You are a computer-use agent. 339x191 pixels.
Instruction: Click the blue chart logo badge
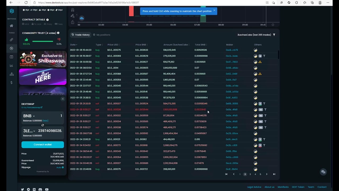82,18
